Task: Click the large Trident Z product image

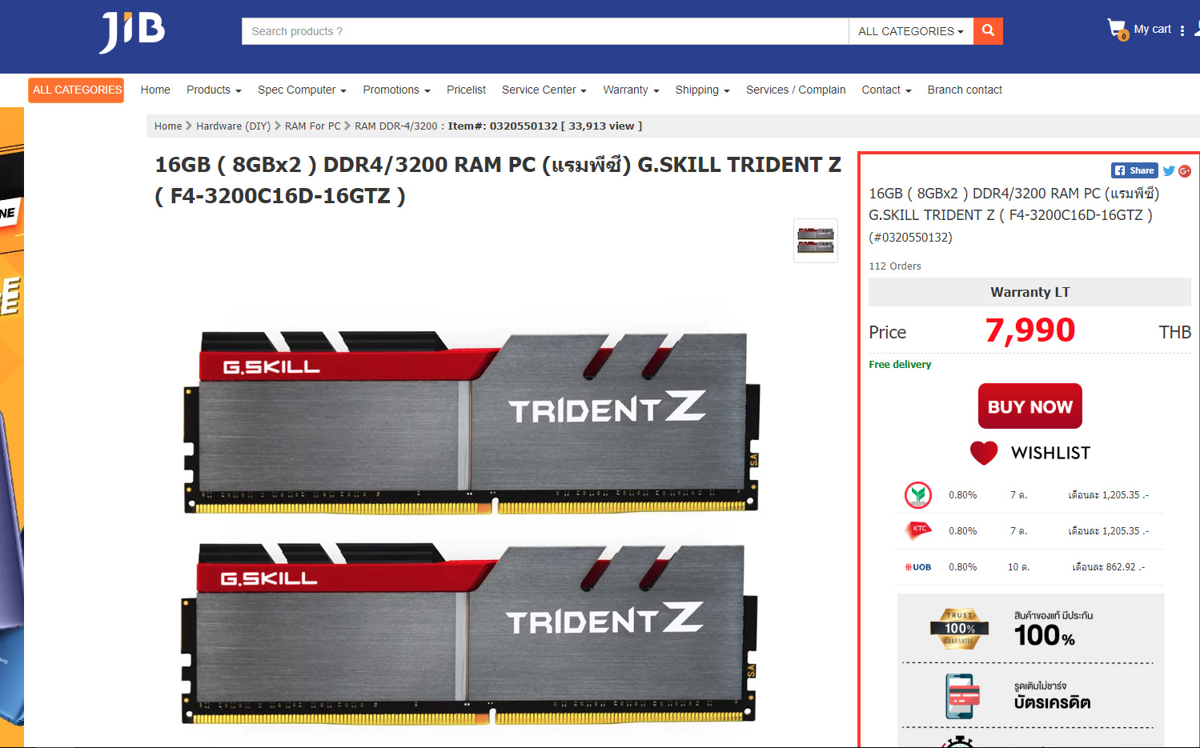Action: pyautogui.click(x=472, y=528)
